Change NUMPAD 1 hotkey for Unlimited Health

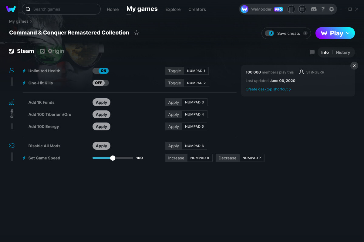pos(196,71)
